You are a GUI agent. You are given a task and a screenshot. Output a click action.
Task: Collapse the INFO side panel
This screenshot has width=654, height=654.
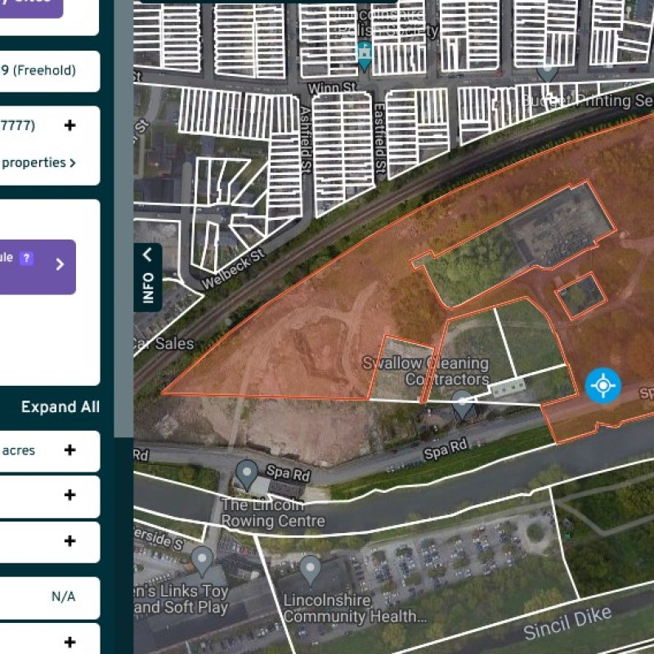[148, 276]
